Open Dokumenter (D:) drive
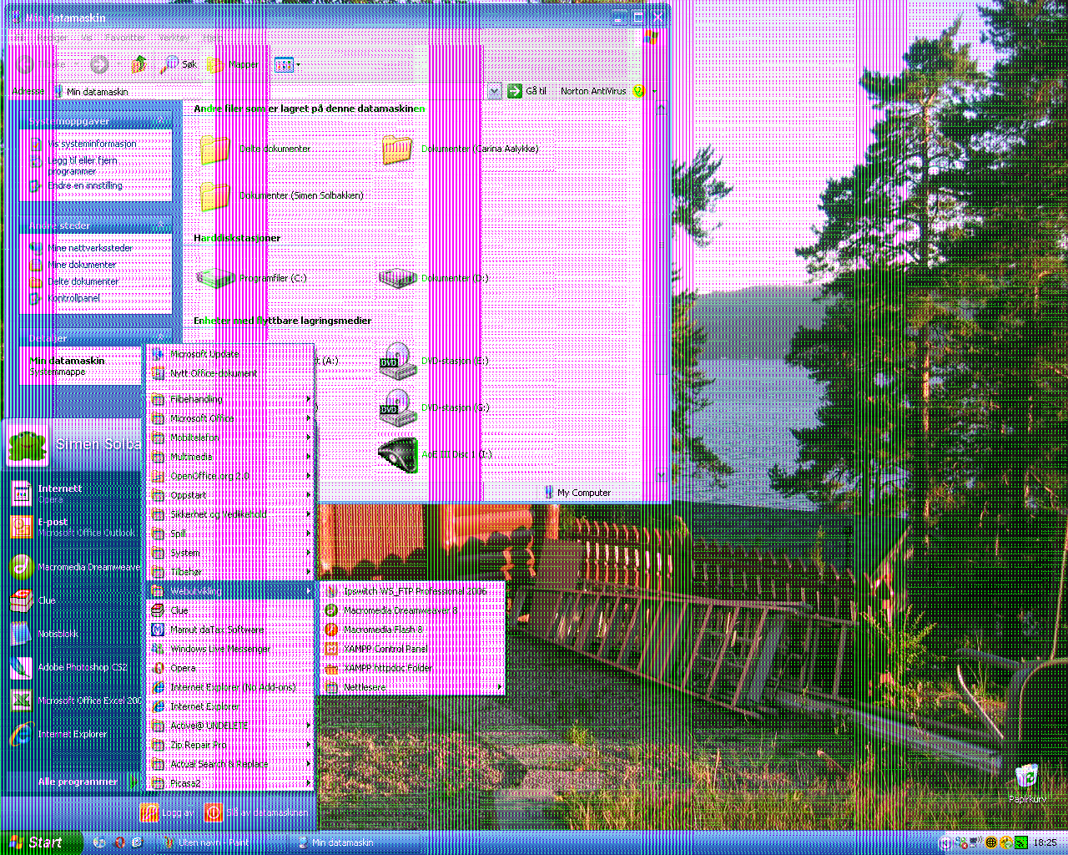The width and height of the screenshot is (1068, 855). coord(435,279)
